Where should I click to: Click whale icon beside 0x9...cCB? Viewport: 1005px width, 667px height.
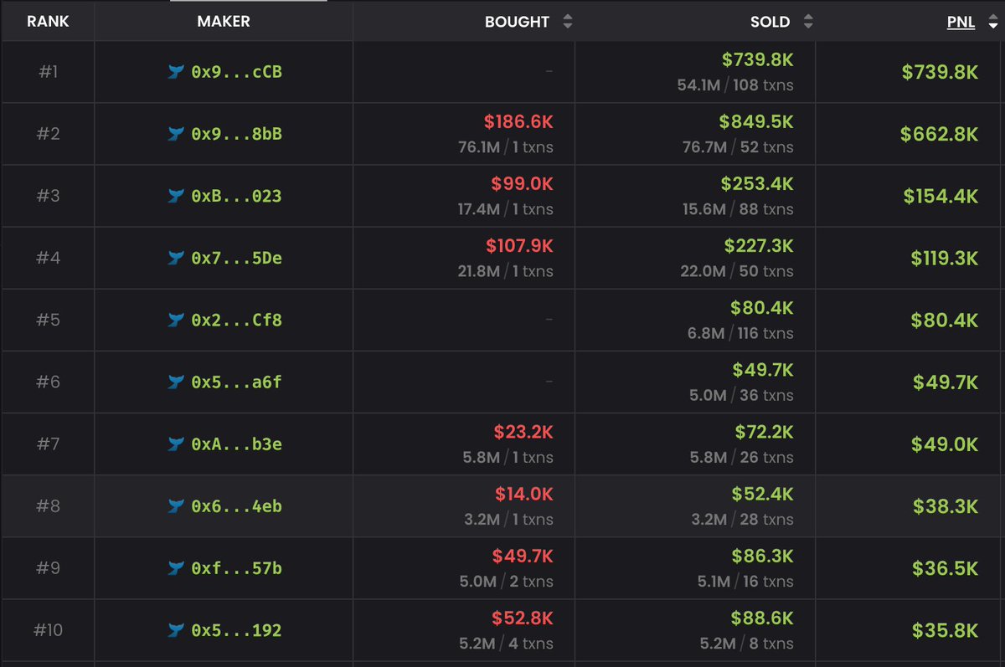pyautogui.click(x=176, y=72)
